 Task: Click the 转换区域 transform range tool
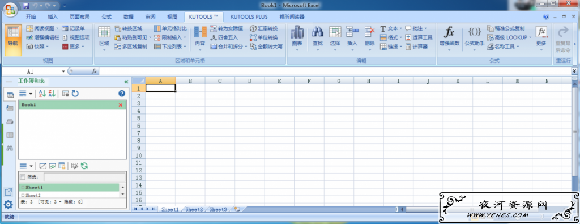point(129,28)
